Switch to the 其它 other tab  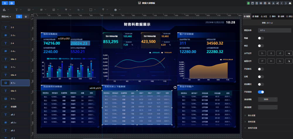(x=289, y=16)
